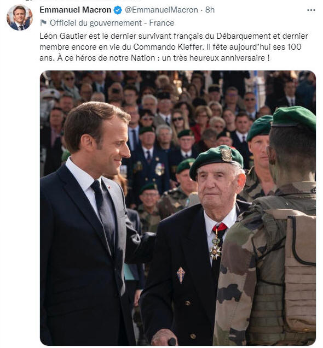The image size is (323, 348).
Task: Click Commando Kieffer in the tweet text
Action: [168, 47]
